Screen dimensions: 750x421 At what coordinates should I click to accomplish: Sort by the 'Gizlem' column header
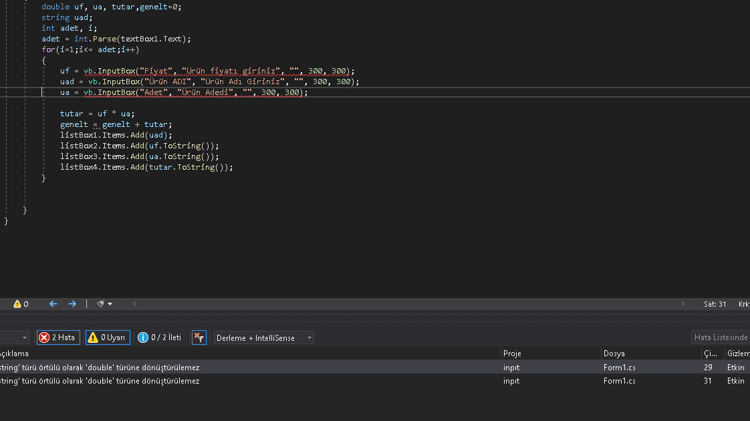point(737,354)
